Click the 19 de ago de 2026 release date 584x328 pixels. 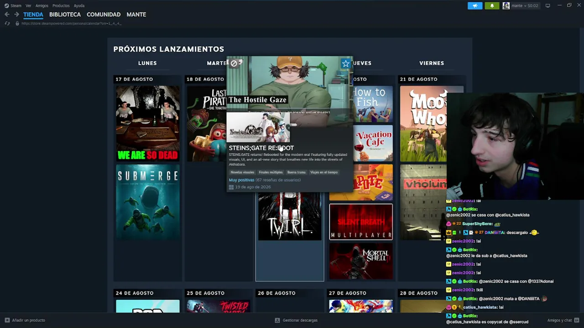(253, 187)
